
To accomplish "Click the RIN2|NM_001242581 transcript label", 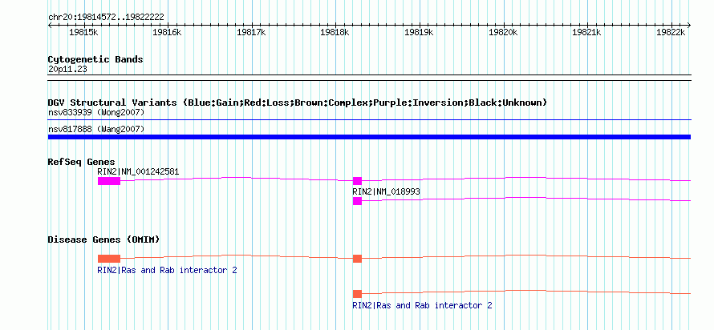I will click(138, 171).
